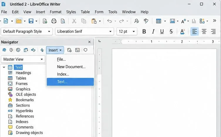The image size is (221, 137).
Task: Click the Insert Chart icon
Action: click(194, 21)
